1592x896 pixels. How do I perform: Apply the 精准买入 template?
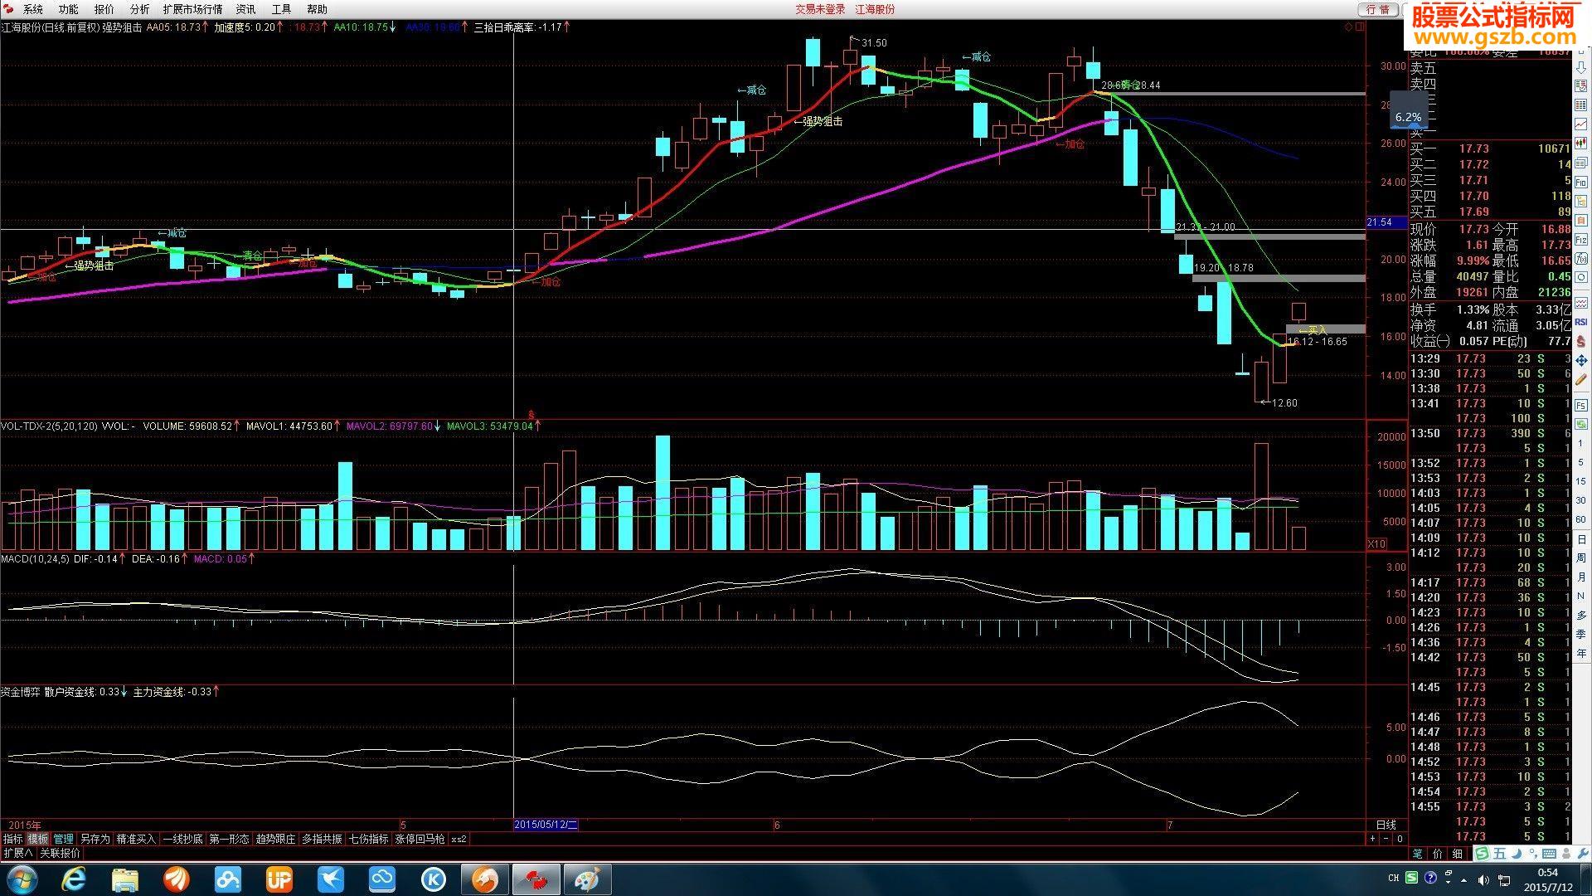click(x=136, y=839)
